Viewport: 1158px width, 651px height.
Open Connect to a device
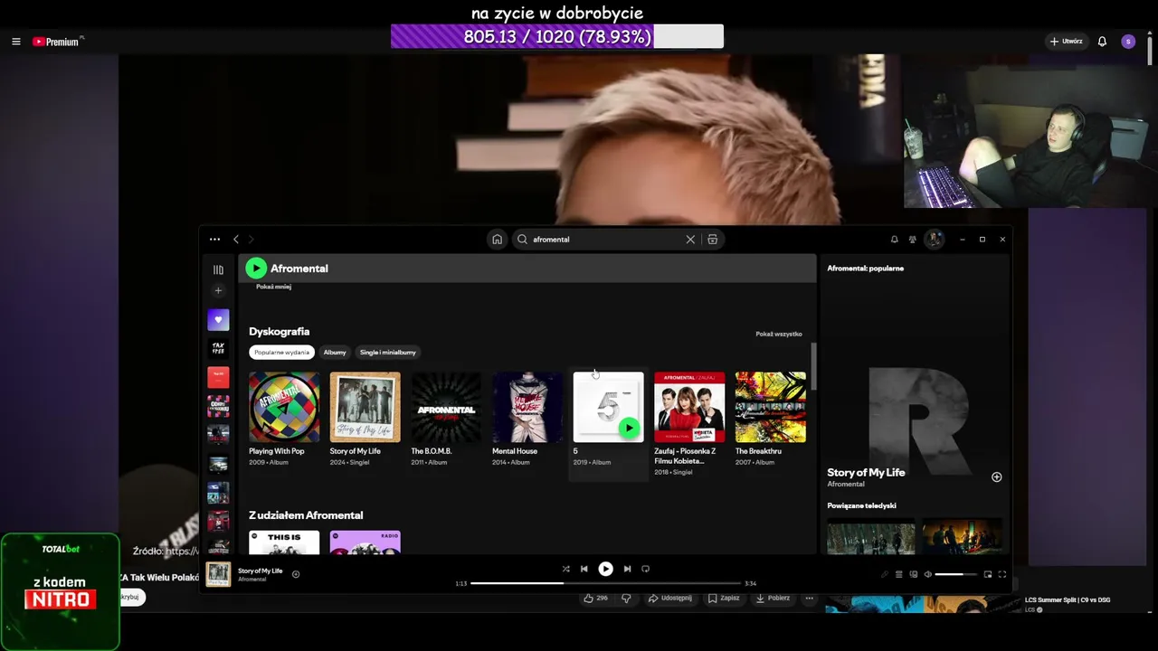(x=914, y=574)
